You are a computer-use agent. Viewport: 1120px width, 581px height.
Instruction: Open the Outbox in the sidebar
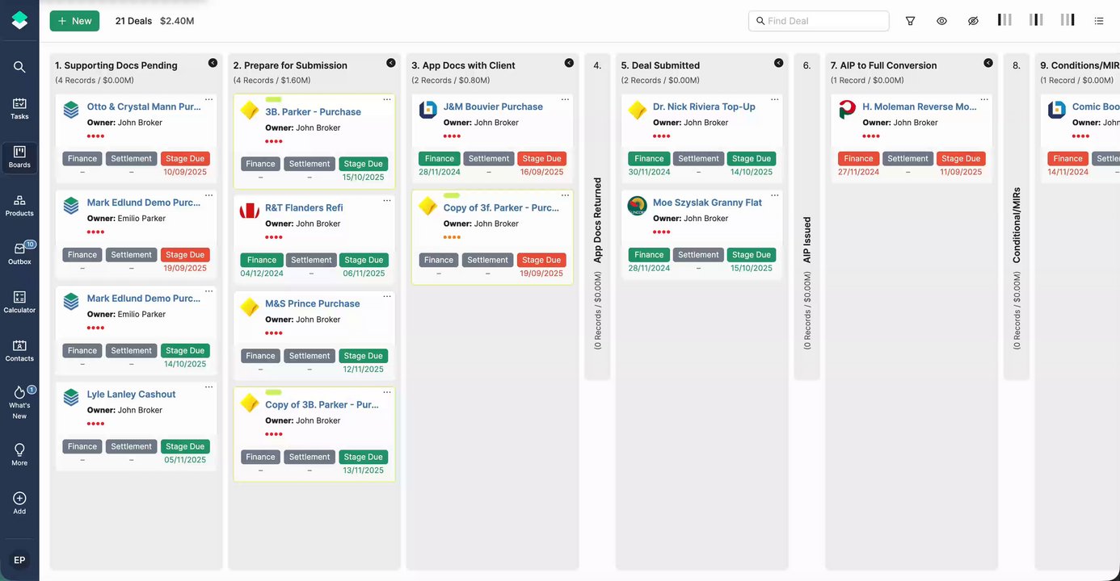[x=19, y=253]
